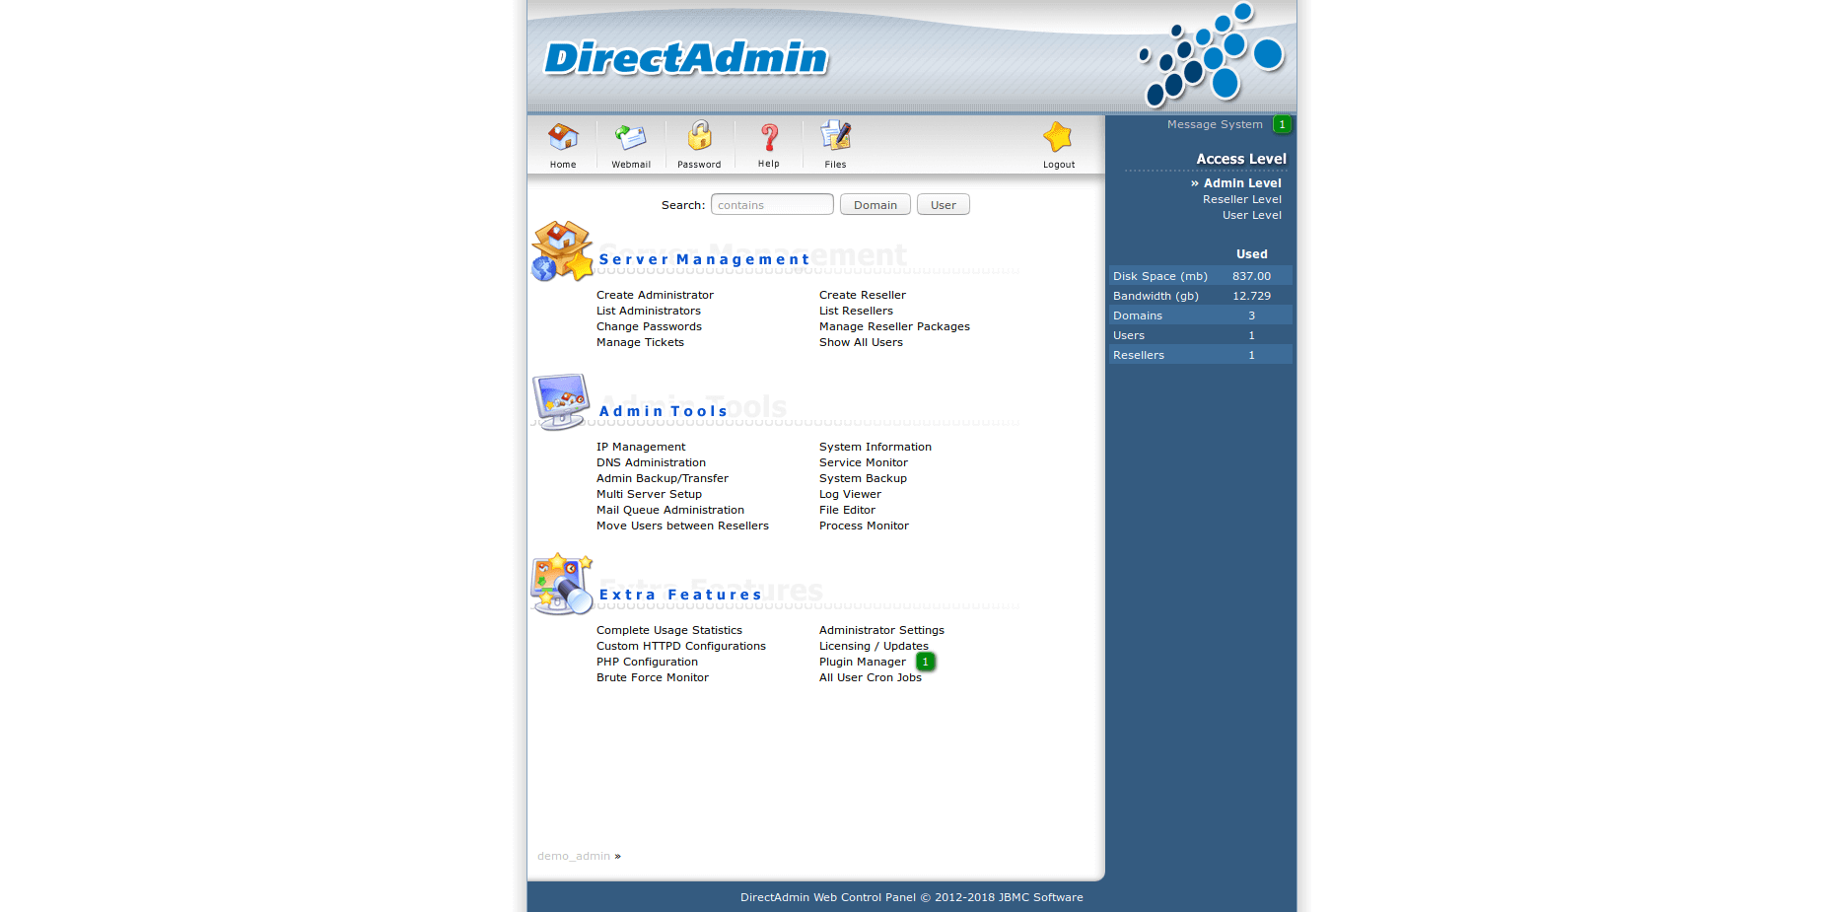1821x912 pixels.
Task: Open Create Administrator
Action: (655, 295)
